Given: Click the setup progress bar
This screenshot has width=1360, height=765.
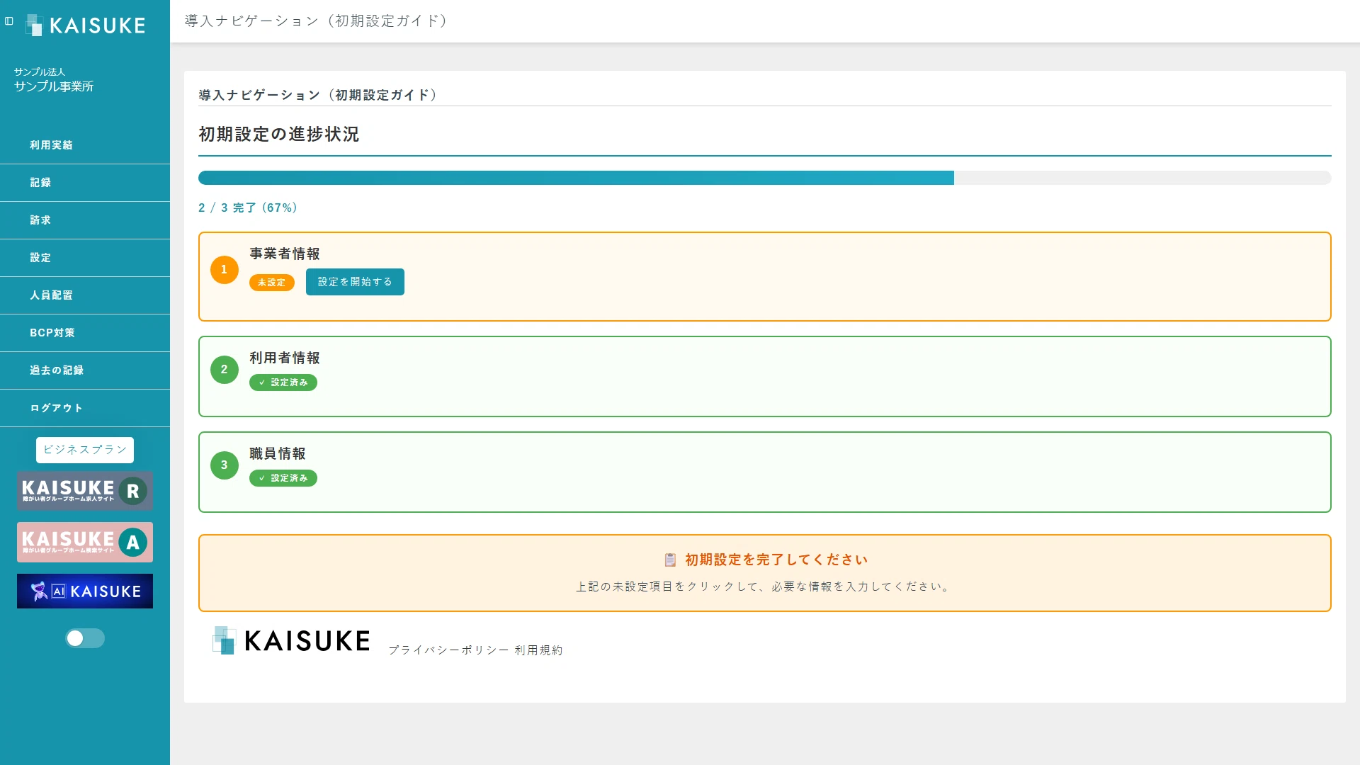Looking at the screenshot, I should (765, 178).
